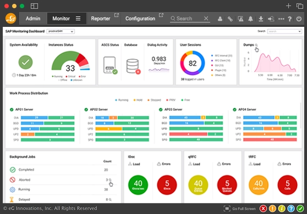Open the alarm warning panel icon
The height and width of the screenshot is (214, 307).
click(240, 19)
